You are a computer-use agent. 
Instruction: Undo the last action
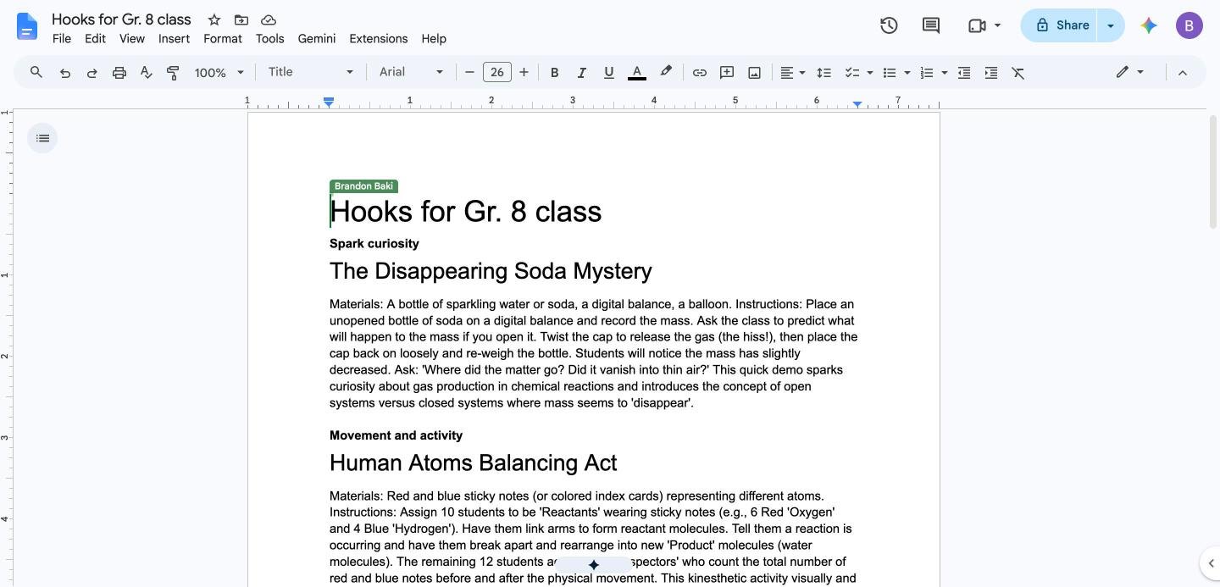click(x=64, y=73)
